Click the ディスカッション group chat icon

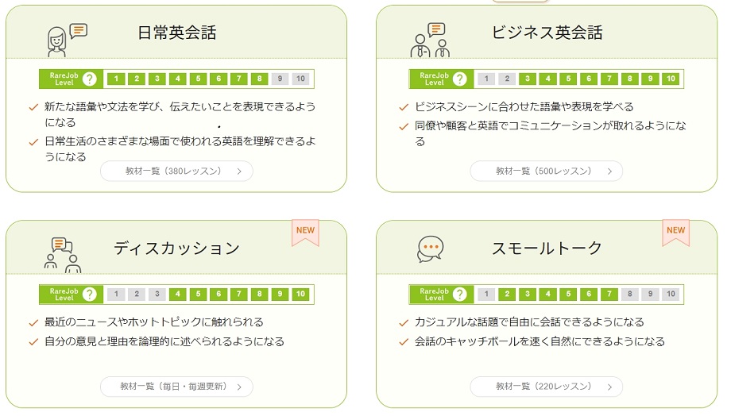pos(62,254)
